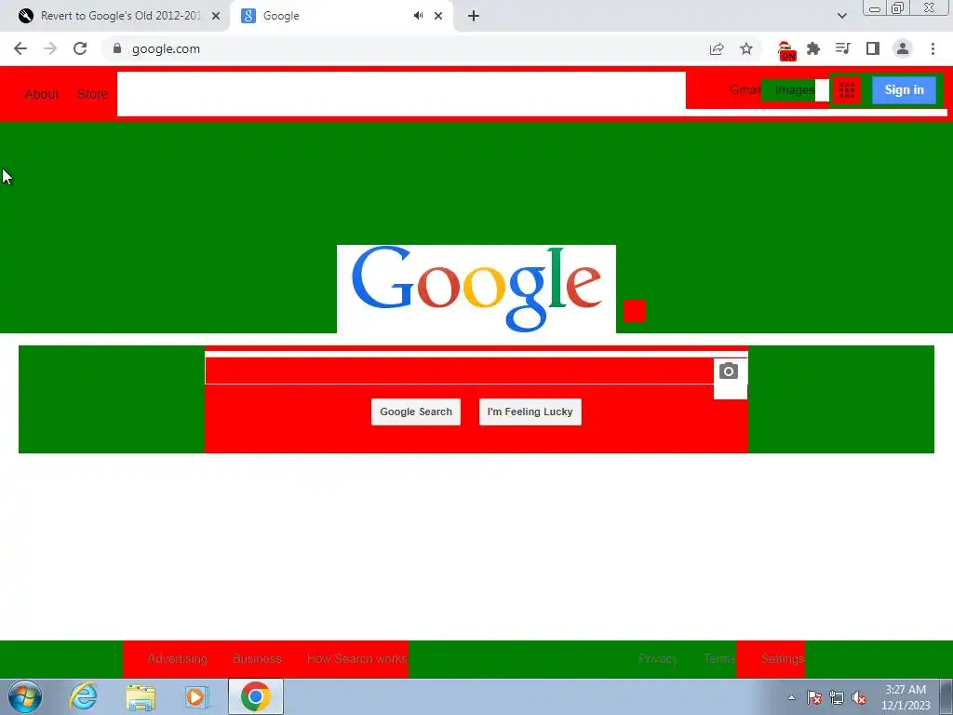Open the media control icon in the toolbar

tap(842, 48)
